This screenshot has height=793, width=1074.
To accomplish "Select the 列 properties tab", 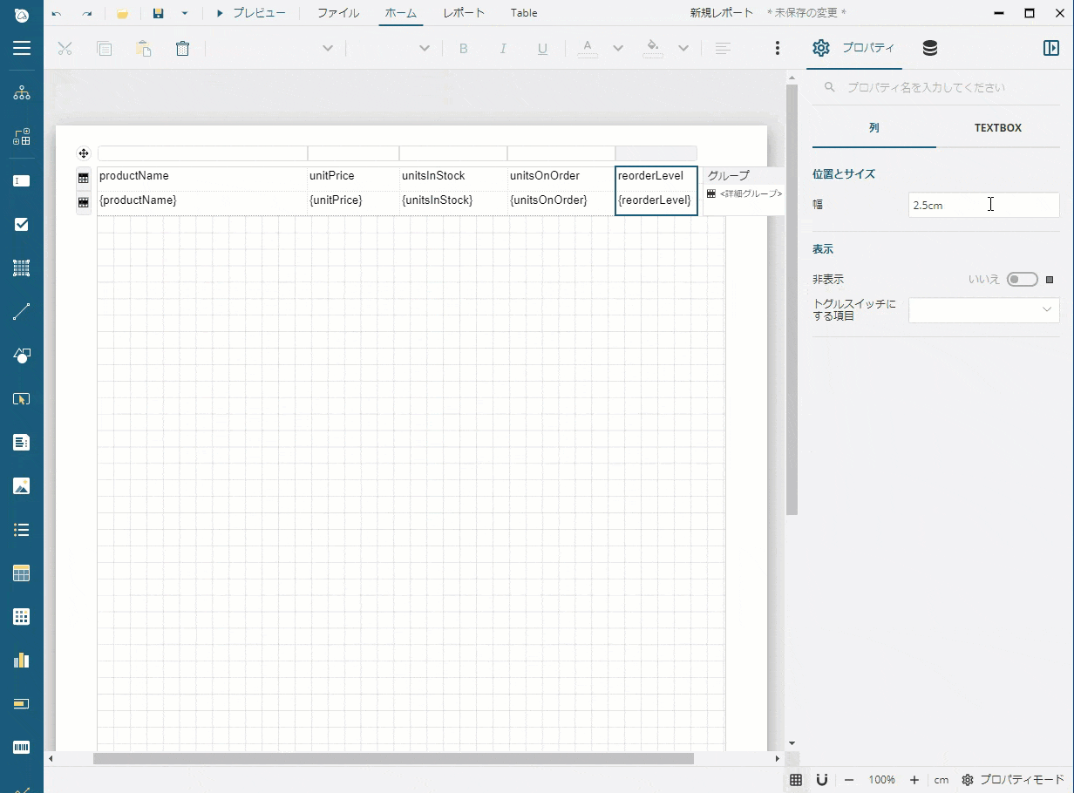I will (874, 128).
